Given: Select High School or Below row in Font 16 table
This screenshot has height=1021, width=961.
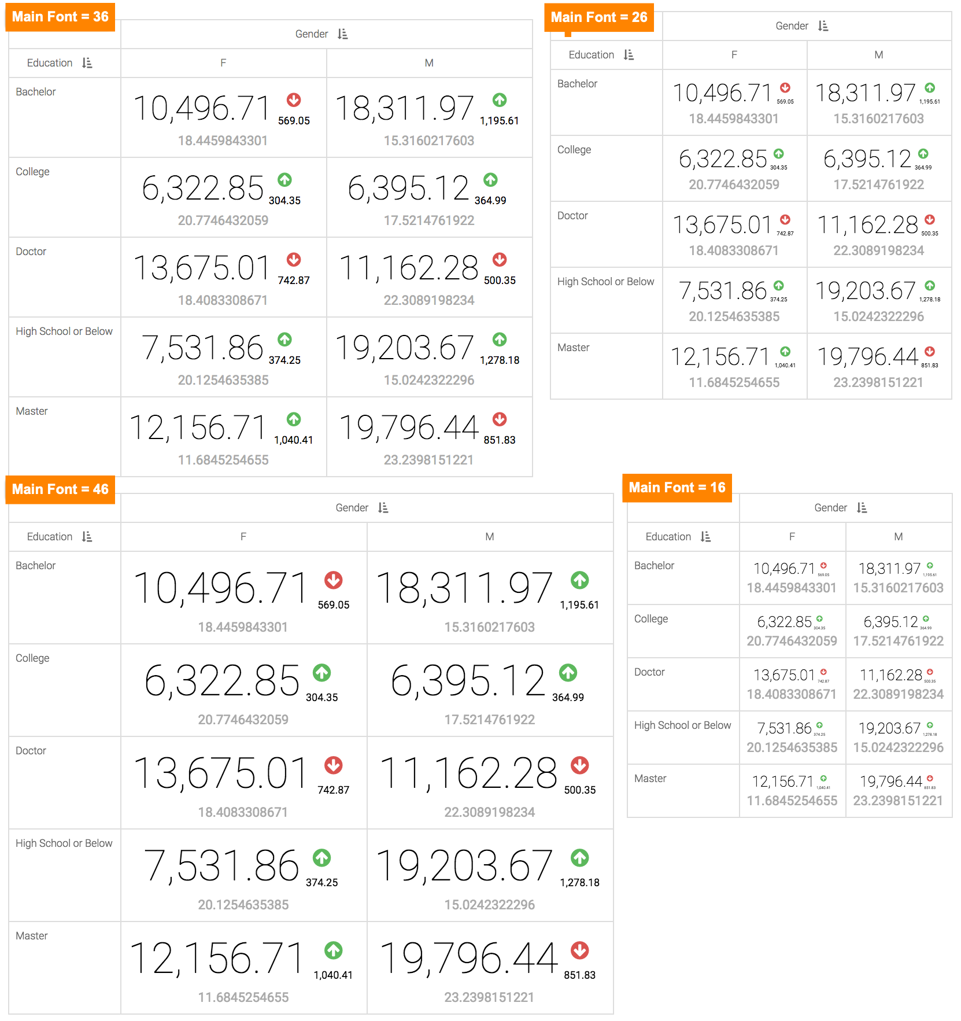Looking at the screenshot, I should 682,725.
